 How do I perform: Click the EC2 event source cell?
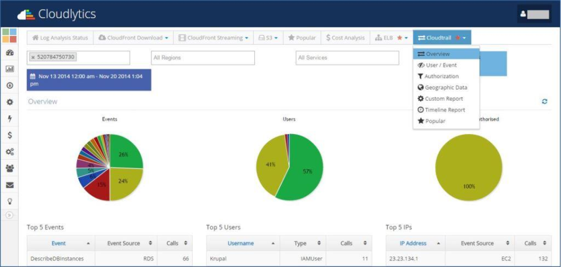[480, 258]
